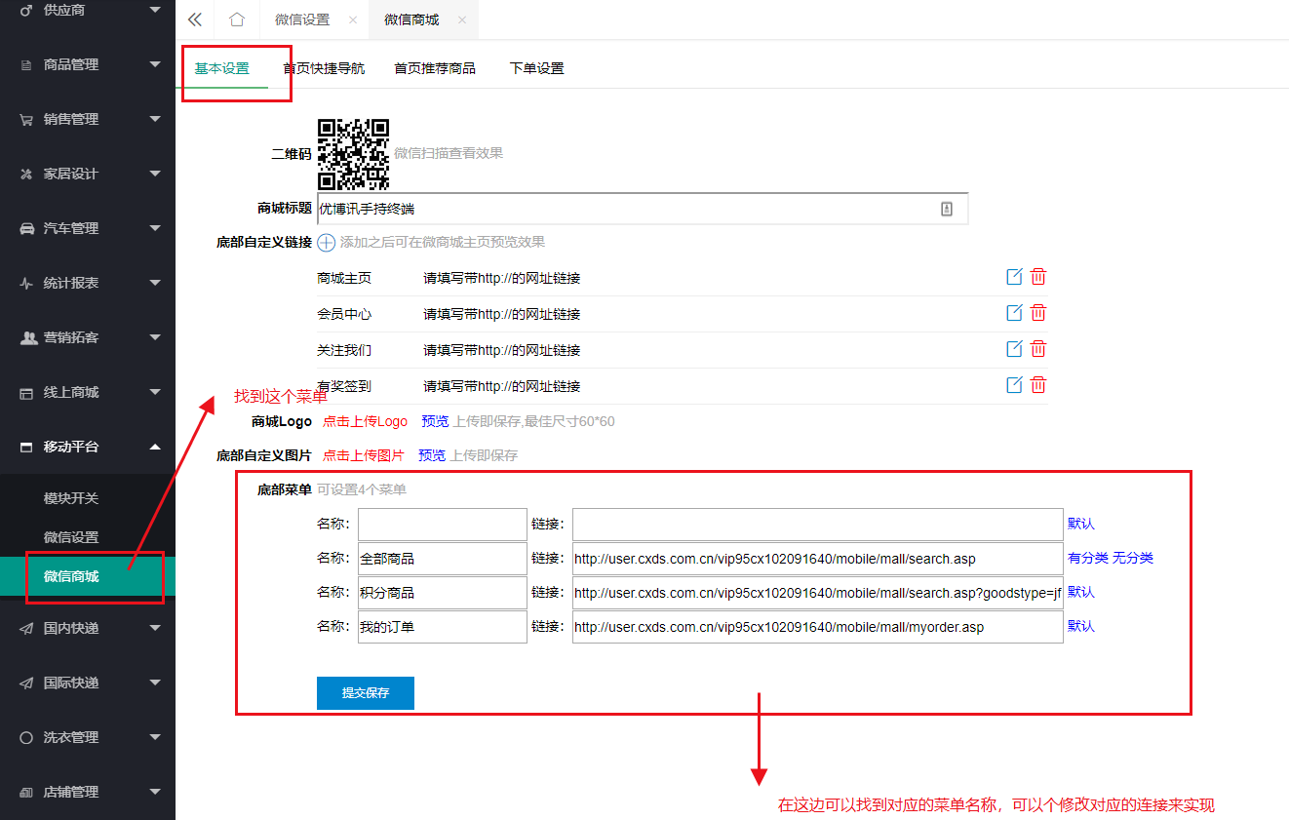The image size is (1289, 820).
Task: Click the icon beside 移动平台
Action: click(26, 447)
